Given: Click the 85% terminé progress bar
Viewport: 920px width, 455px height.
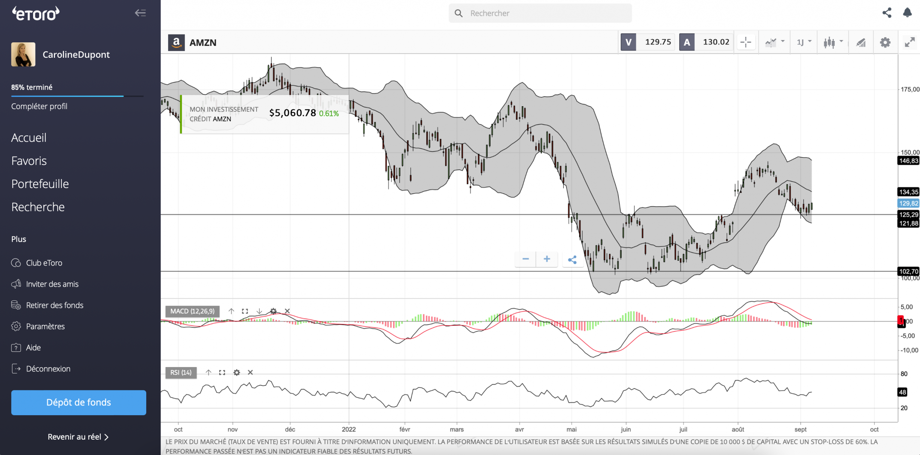Looking at the screenshot, I should pyautogui.click(x=77, y=96).
